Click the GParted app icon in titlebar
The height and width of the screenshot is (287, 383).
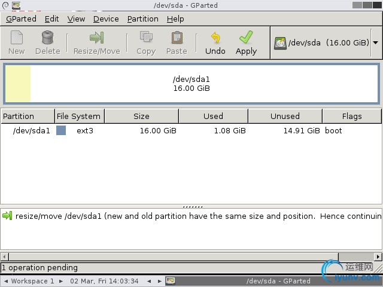[x=16, y=5]
